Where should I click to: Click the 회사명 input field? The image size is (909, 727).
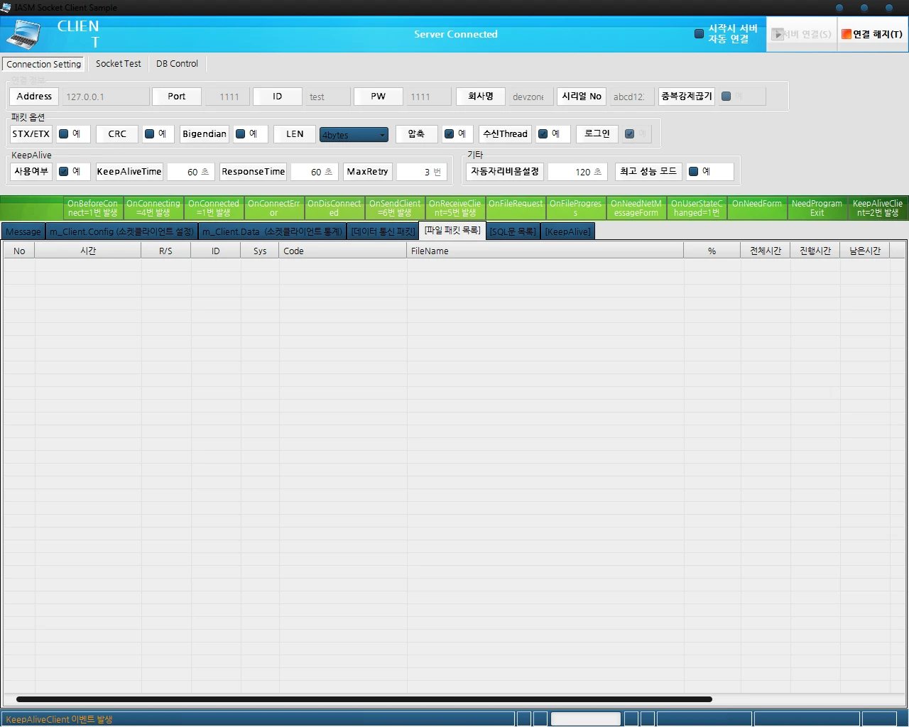[530, 97]
